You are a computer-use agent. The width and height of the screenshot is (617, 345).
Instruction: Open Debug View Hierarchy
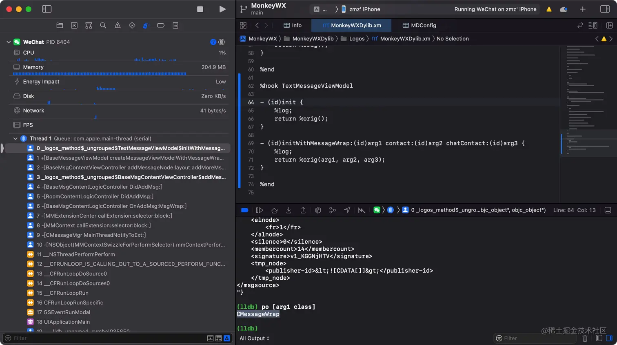click(x=318, y=210)
